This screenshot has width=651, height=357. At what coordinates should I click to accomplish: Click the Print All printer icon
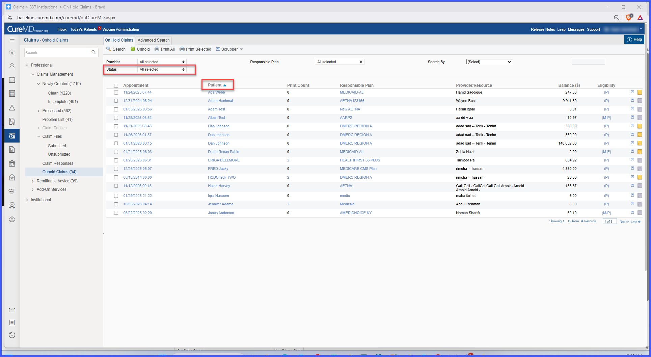(x=157, y=49)
